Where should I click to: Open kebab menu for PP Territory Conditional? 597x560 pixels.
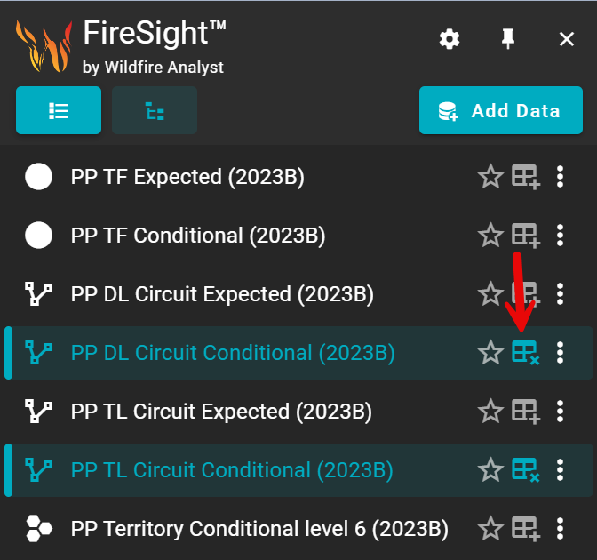click(560, 529)
